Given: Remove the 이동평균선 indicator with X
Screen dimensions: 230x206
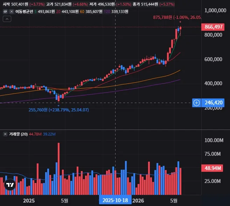Looking at the screenshot, I should [x=12, y=12].
